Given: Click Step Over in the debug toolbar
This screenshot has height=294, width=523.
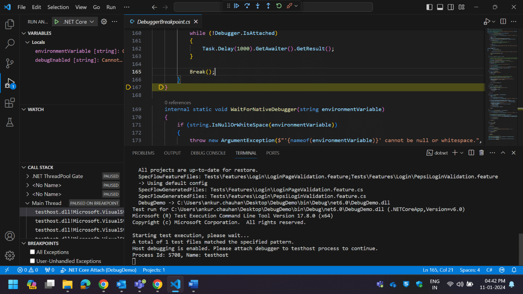Looking at the screenshot, I should click(247, 6).
